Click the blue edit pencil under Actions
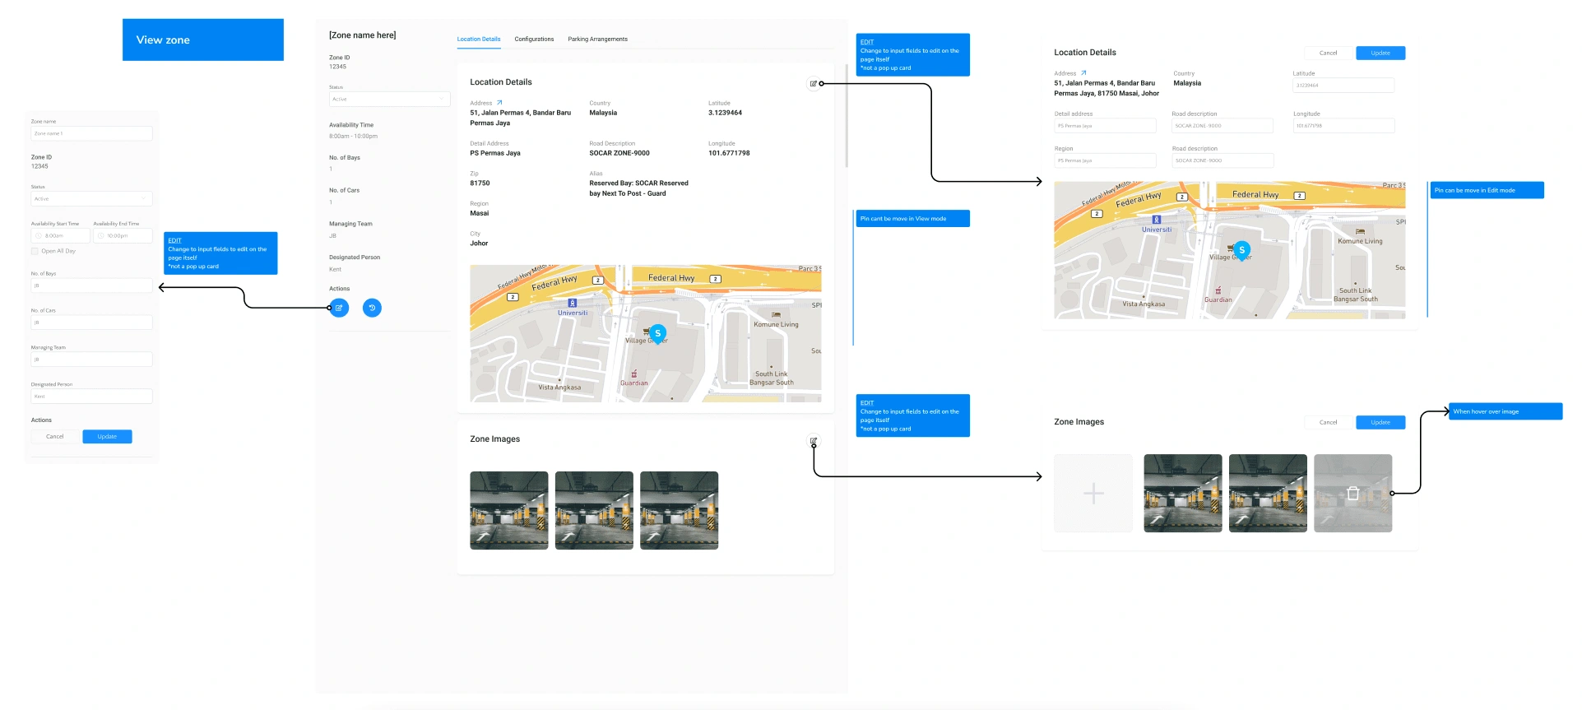The image size is (1582, 710). coord(339,308)
